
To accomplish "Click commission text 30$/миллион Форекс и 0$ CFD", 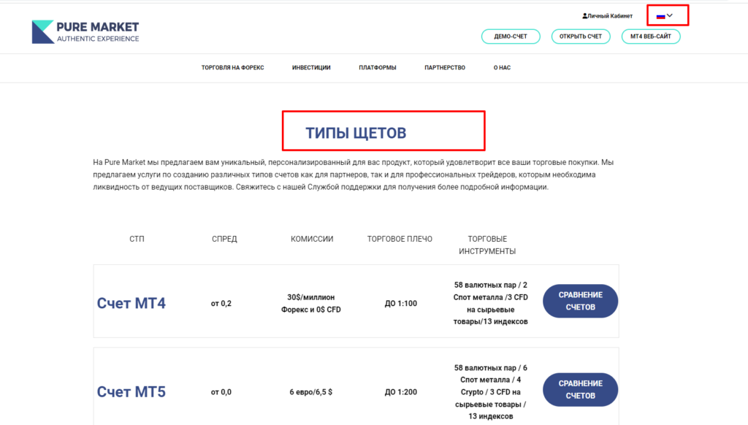I will (311, 303).
